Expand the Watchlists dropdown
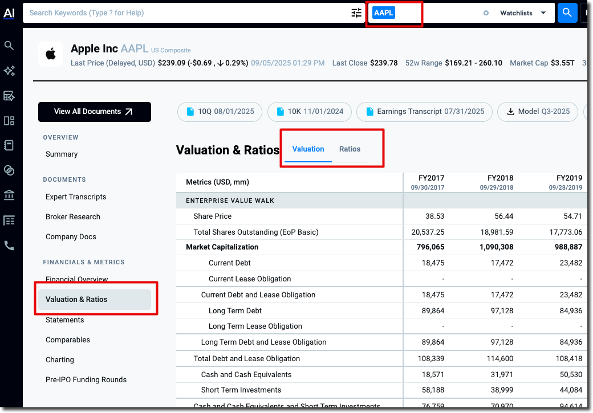The width and height of the screenshot is (593, 413). coord(523,13)
